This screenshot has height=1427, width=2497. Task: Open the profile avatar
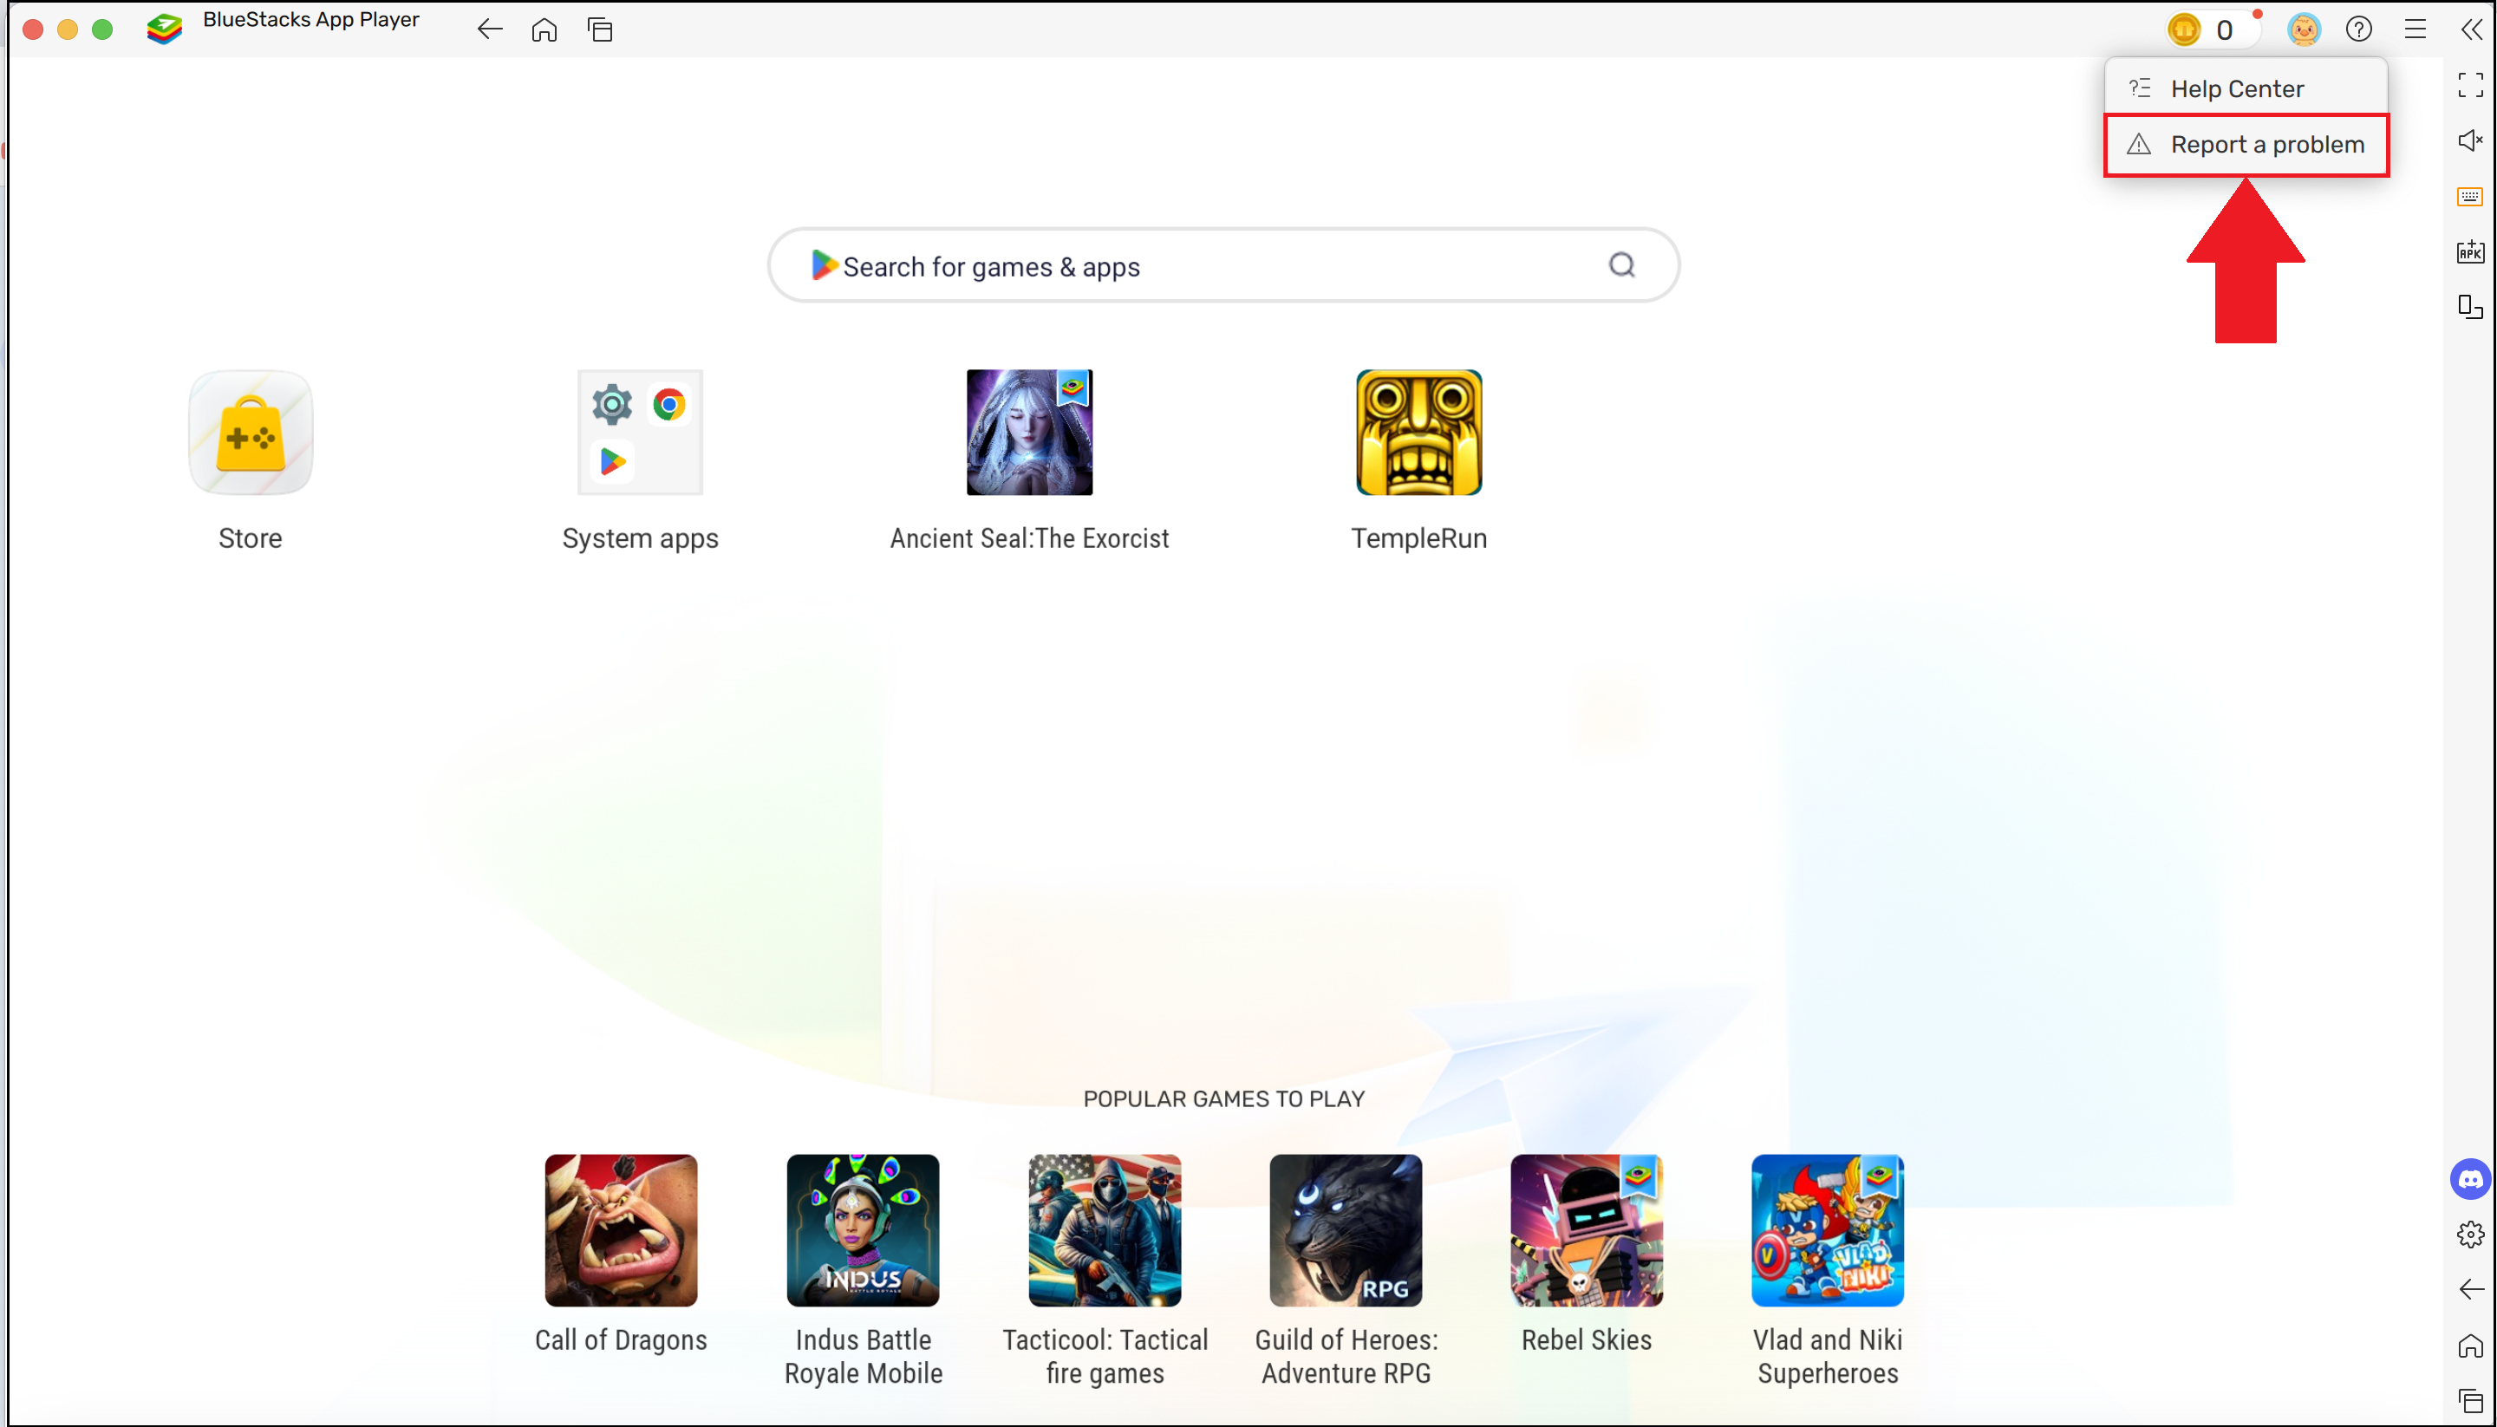click(2303, 29)
